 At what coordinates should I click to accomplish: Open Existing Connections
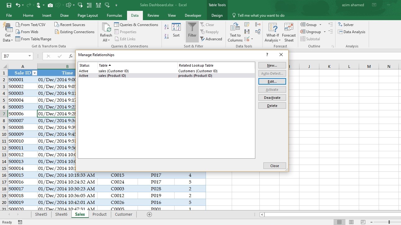(75, 32)
